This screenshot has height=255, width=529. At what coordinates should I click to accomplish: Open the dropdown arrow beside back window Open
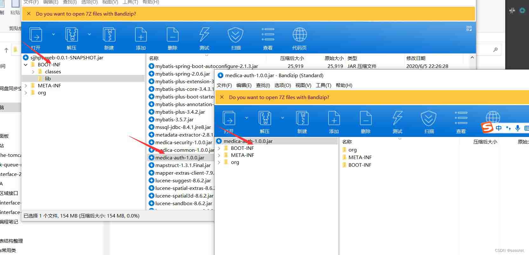(53, 34)
